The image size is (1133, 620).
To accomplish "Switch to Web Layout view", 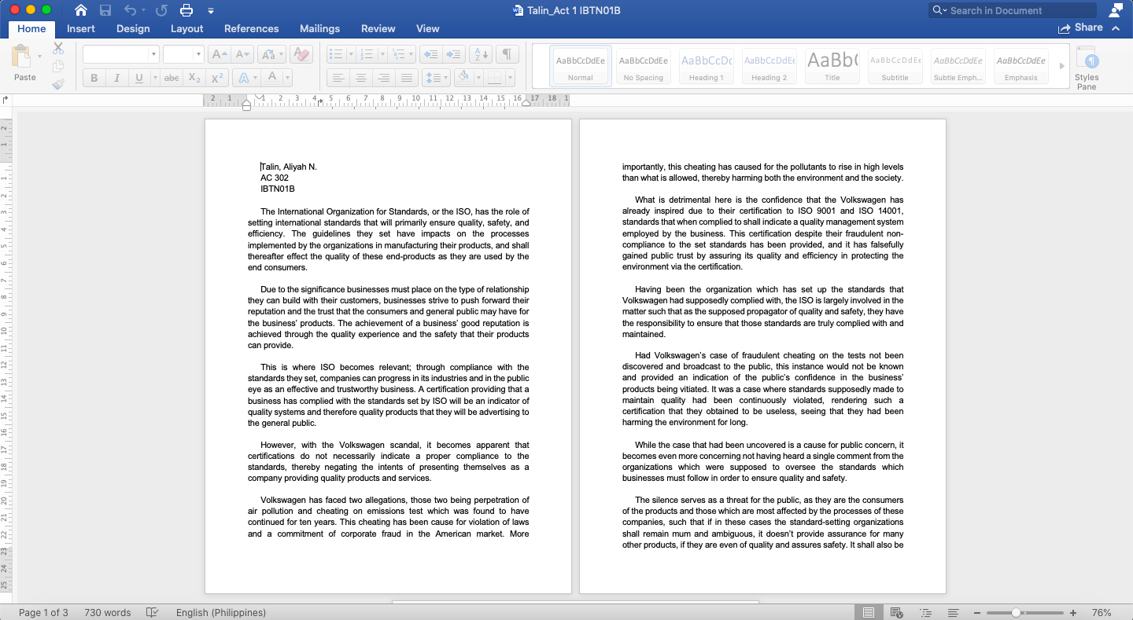I will click(x=896, y=613).
